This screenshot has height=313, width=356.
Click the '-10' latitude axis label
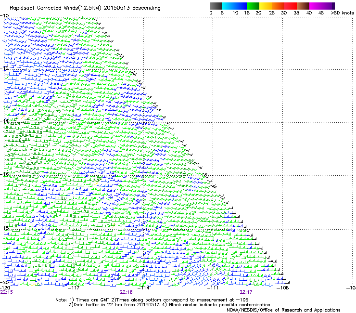(x=4, y=16)
